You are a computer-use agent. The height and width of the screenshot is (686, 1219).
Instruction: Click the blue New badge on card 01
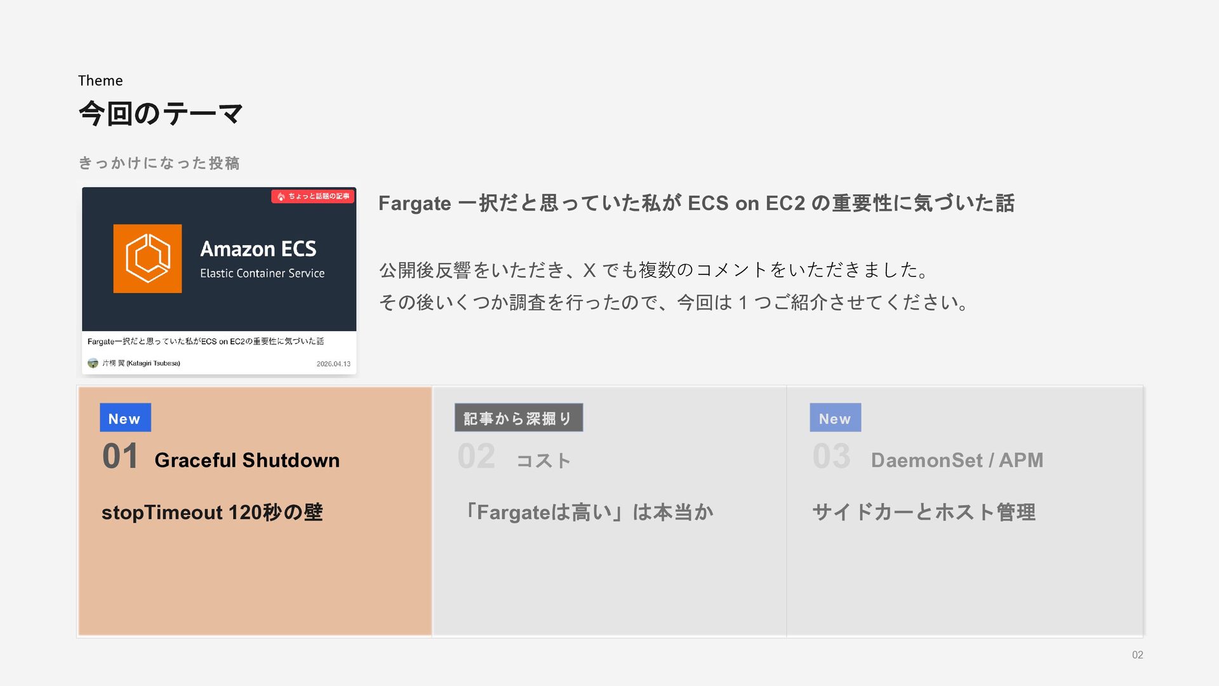point(125,418)
